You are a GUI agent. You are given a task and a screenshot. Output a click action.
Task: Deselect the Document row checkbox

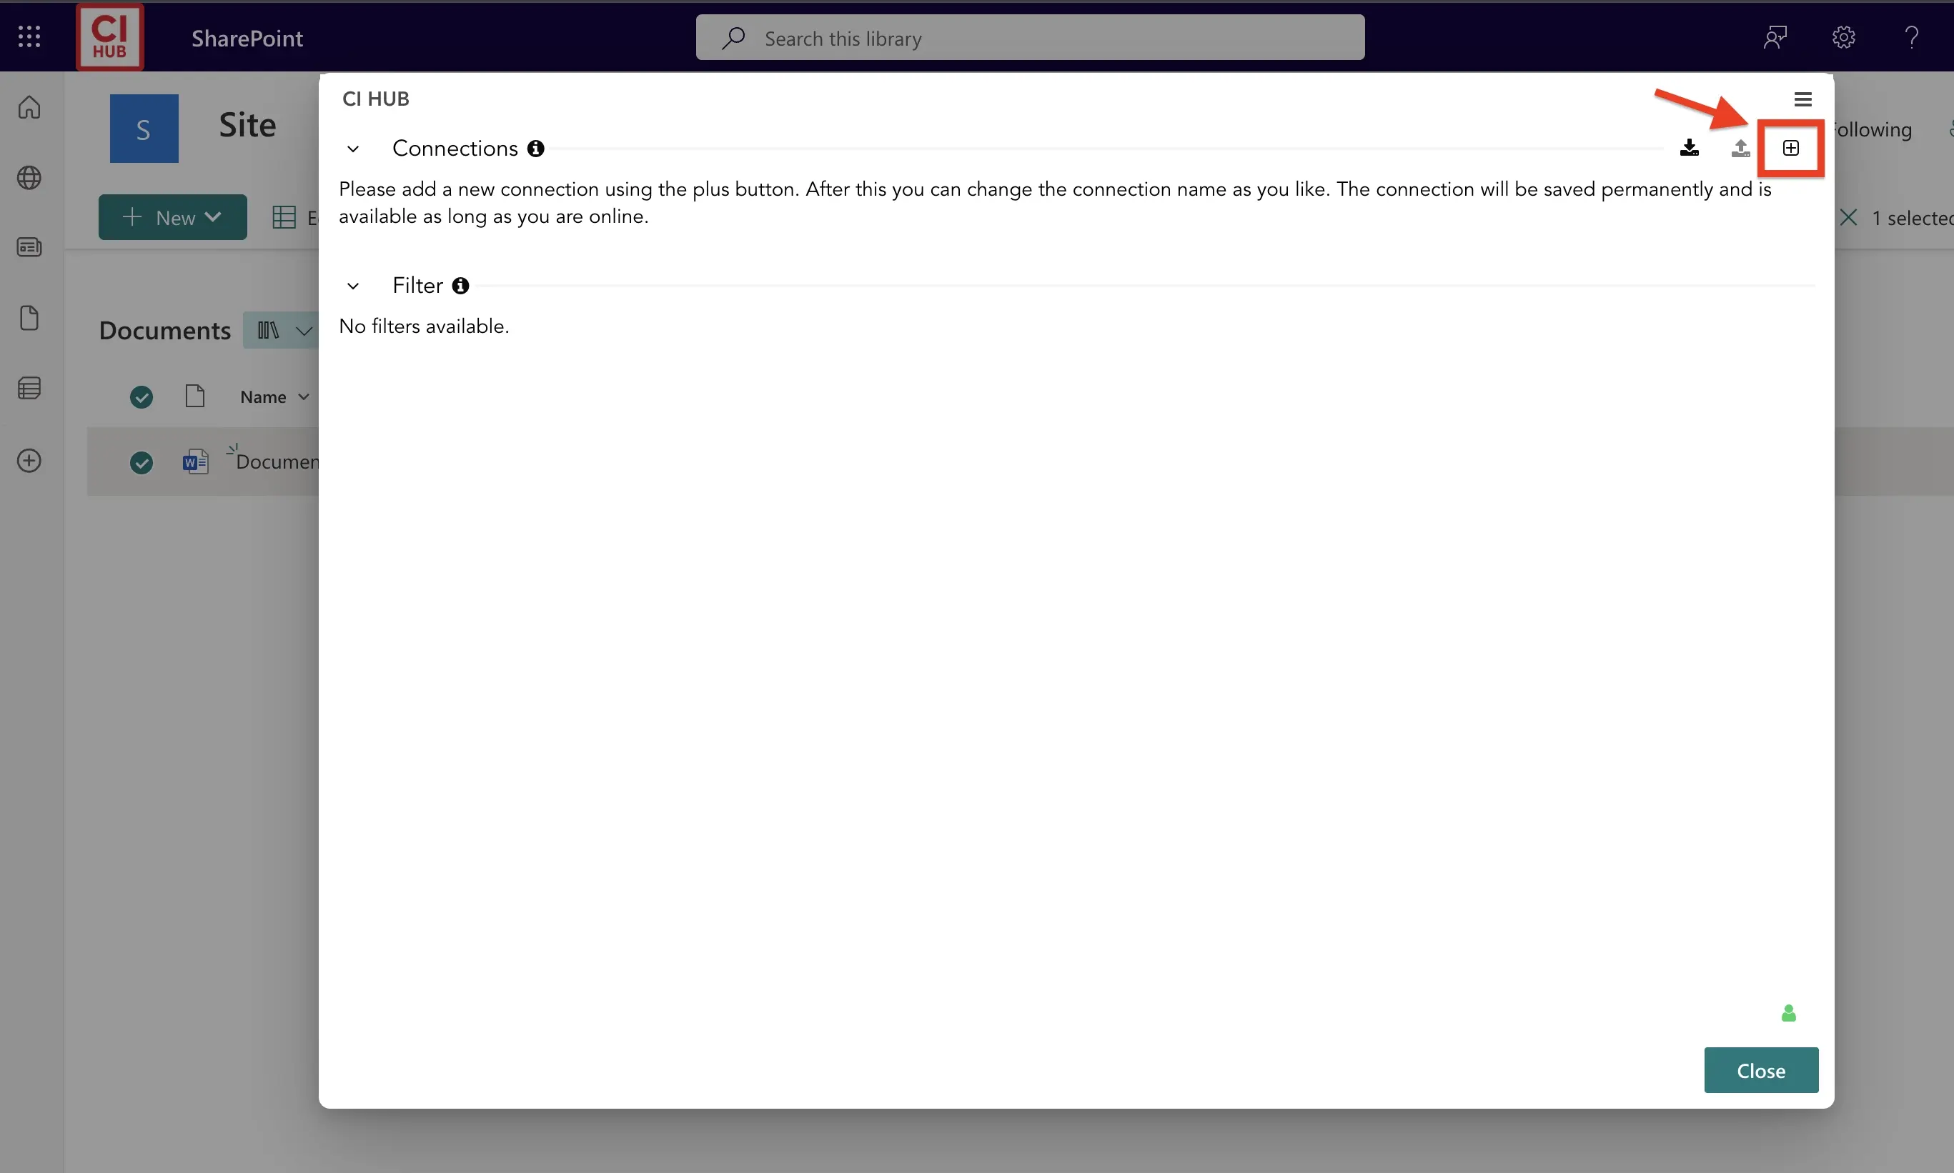(142, 461)
